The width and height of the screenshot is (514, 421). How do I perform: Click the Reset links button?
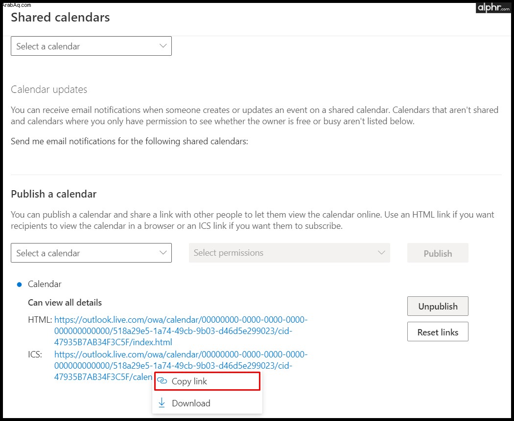pos(438,332)
